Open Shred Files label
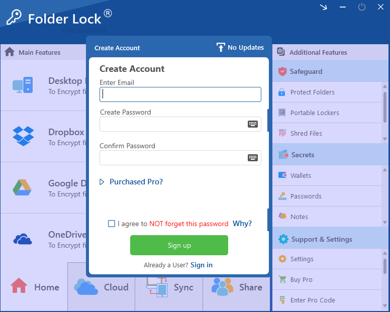The width and height of the screenshot is (390, 312). coord(306,134)
